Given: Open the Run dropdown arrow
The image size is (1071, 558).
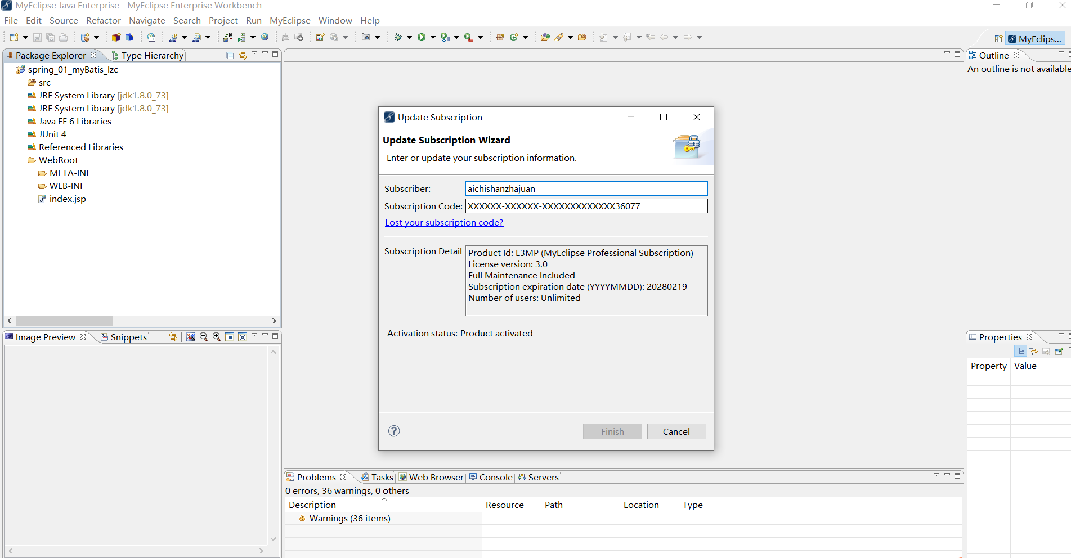Looking at the screenshot, I should 433,37.
